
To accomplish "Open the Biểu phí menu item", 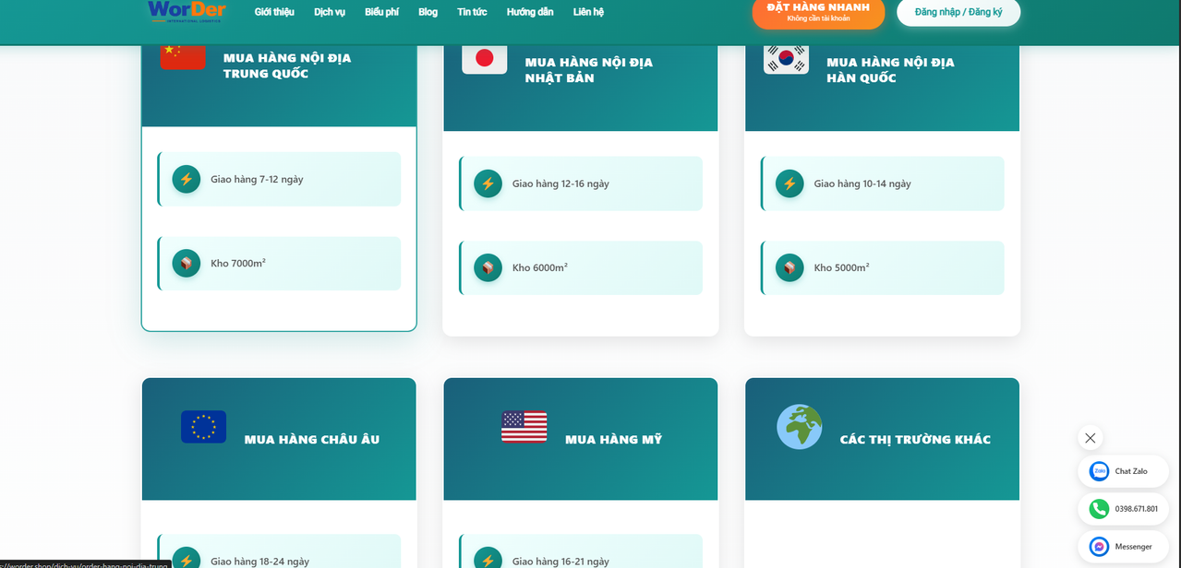I will pos(381,12).
